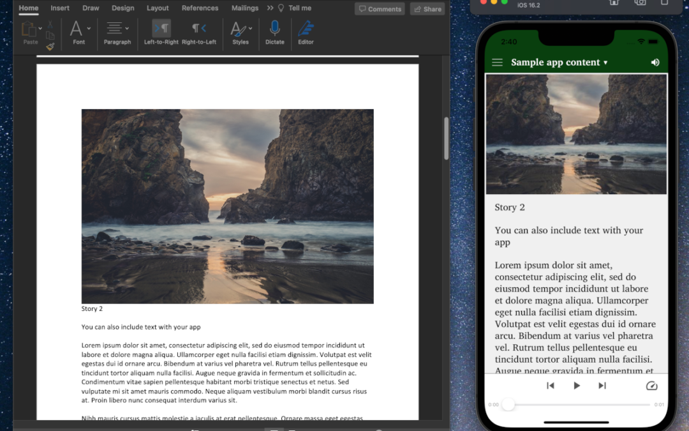
Task: Click the Tell me lightbulb icon
Action: click(280, 8)
